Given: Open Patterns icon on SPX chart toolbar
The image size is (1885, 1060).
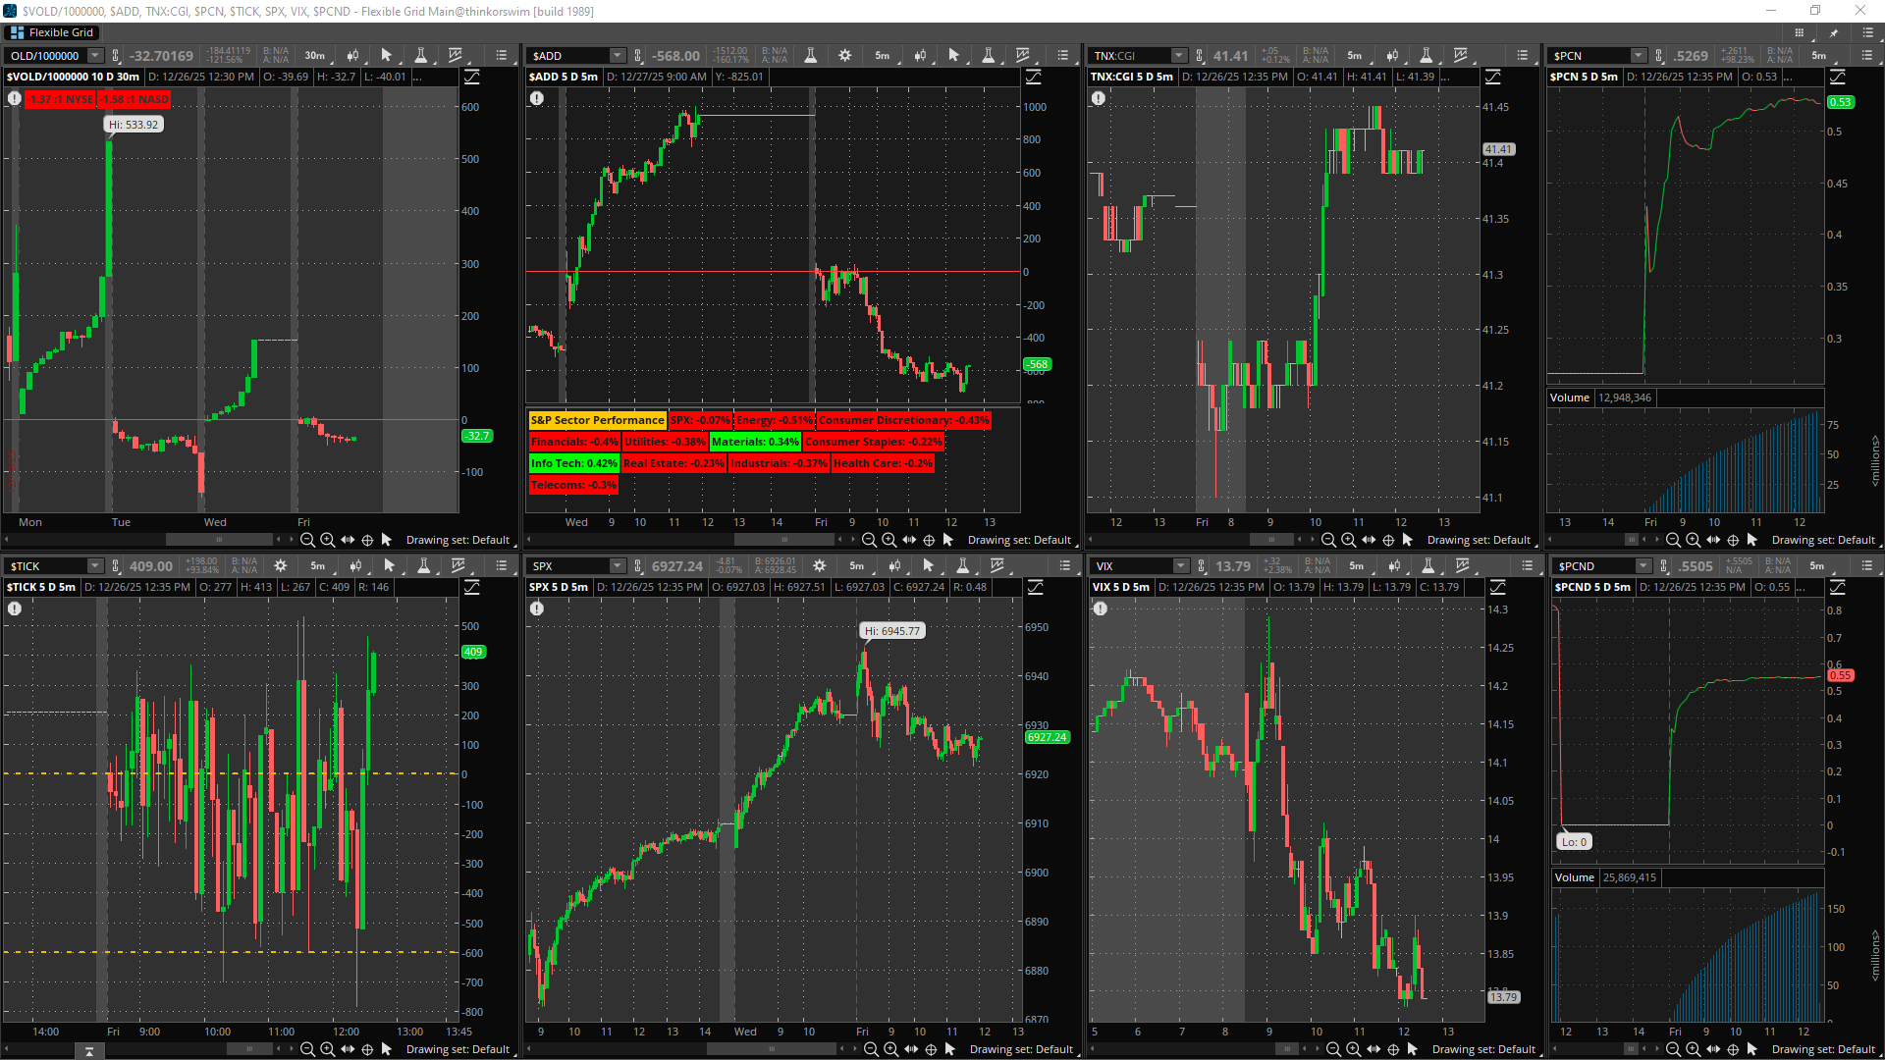Looking at the screenshot, I should 998,566.
